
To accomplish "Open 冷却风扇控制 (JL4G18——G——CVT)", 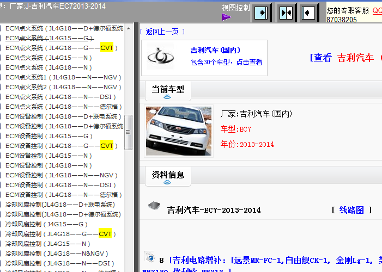I will pos(60,234).
